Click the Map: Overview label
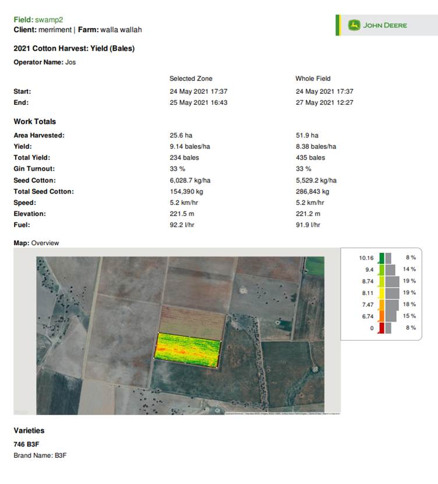The height and width of the screenshot is (484, 438). click(x=36, y=243)
